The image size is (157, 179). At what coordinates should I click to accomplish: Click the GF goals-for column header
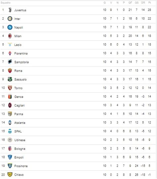pos(130,3)
